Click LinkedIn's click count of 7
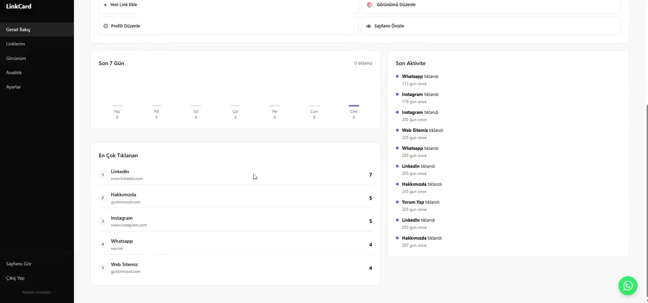 tap(370, 175)
